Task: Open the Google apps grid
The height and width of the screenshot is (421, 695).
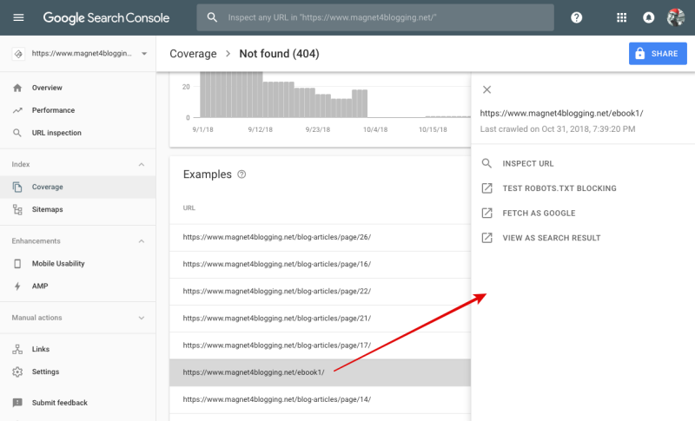Action: click(x=621, y=17)
